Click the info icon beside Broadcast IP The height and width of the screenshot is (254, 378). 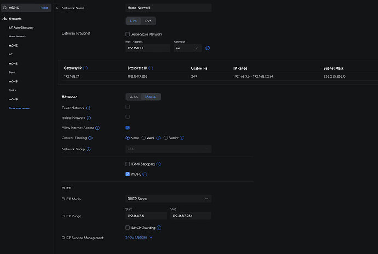151,68
